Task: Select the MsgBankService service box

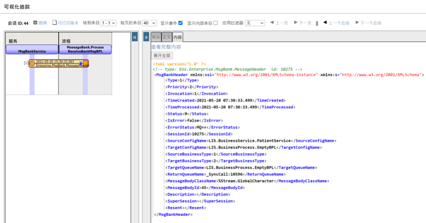Action: (32, 49)
